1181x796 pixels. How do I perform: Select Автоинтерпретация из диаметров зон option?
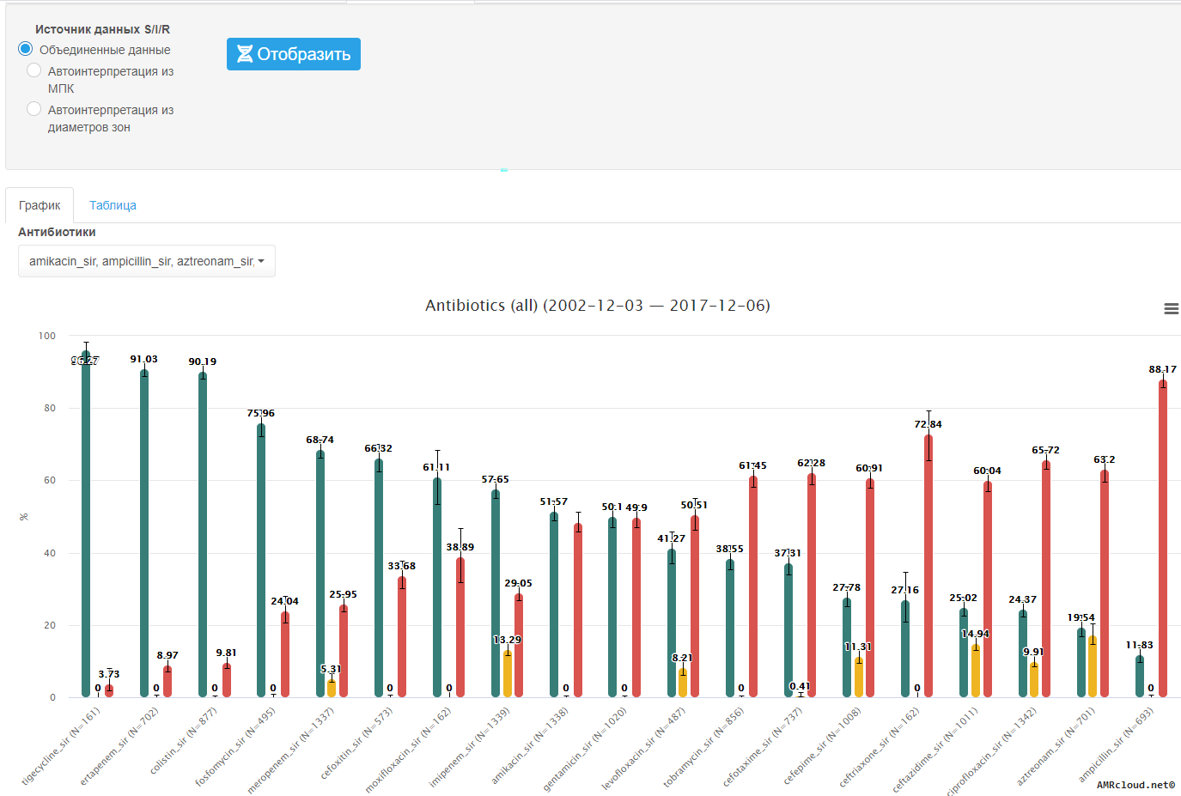pyautogui.click(x=34, y=109)
